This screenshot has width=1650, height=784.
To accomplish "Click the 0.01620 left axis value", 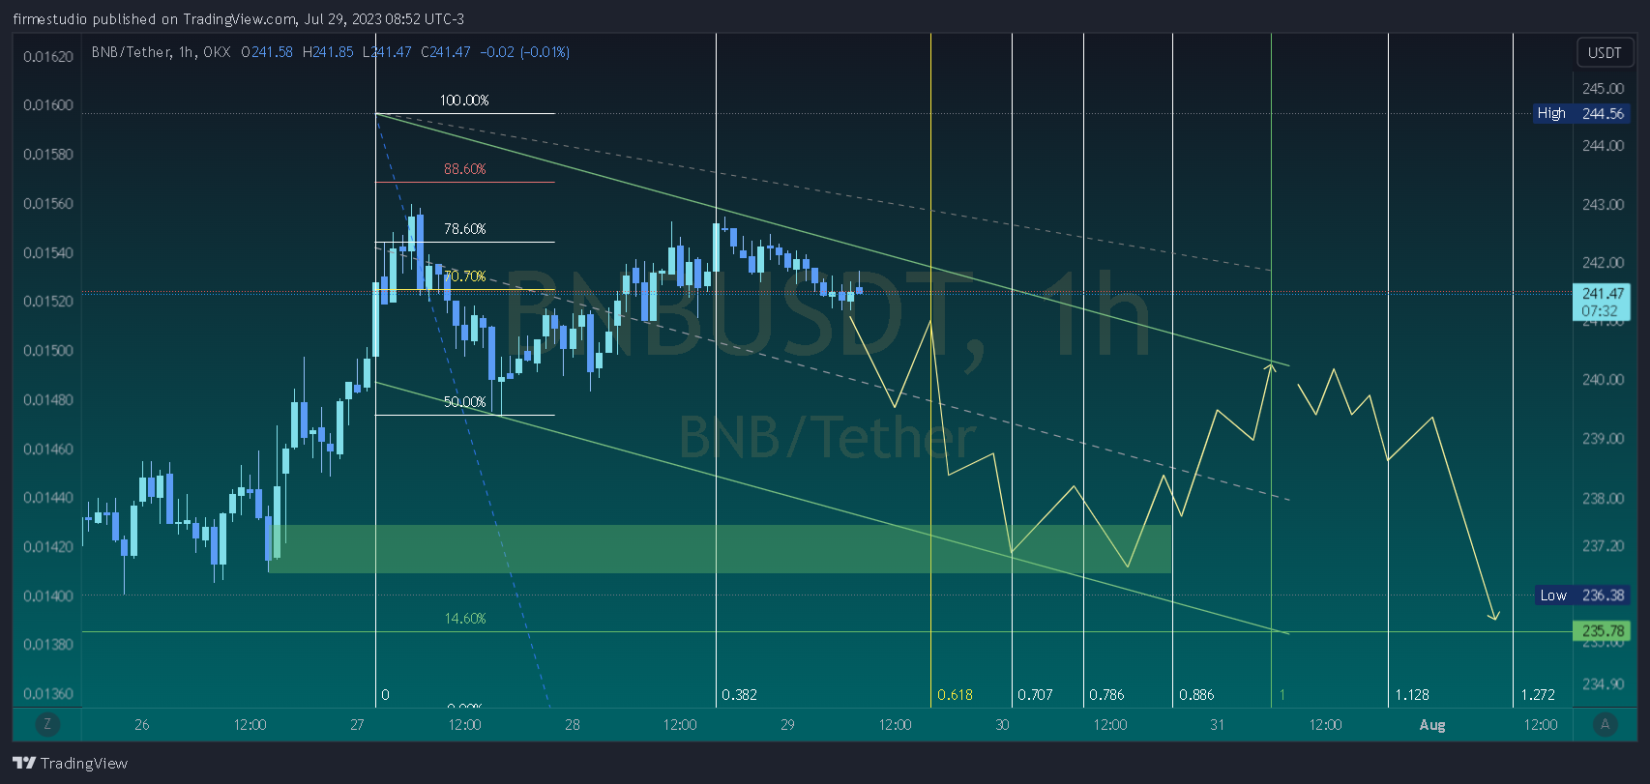I will [48, 56].
